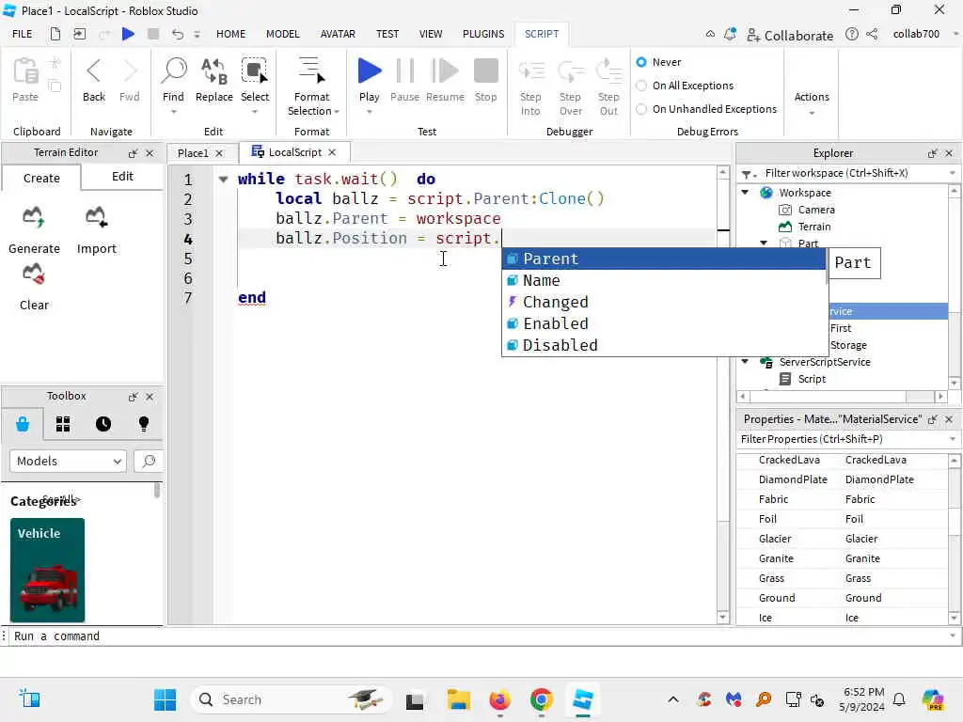Screen dimensions: 963x722
Task: Click the Resume test button
Action: click(x=445, y=80)
